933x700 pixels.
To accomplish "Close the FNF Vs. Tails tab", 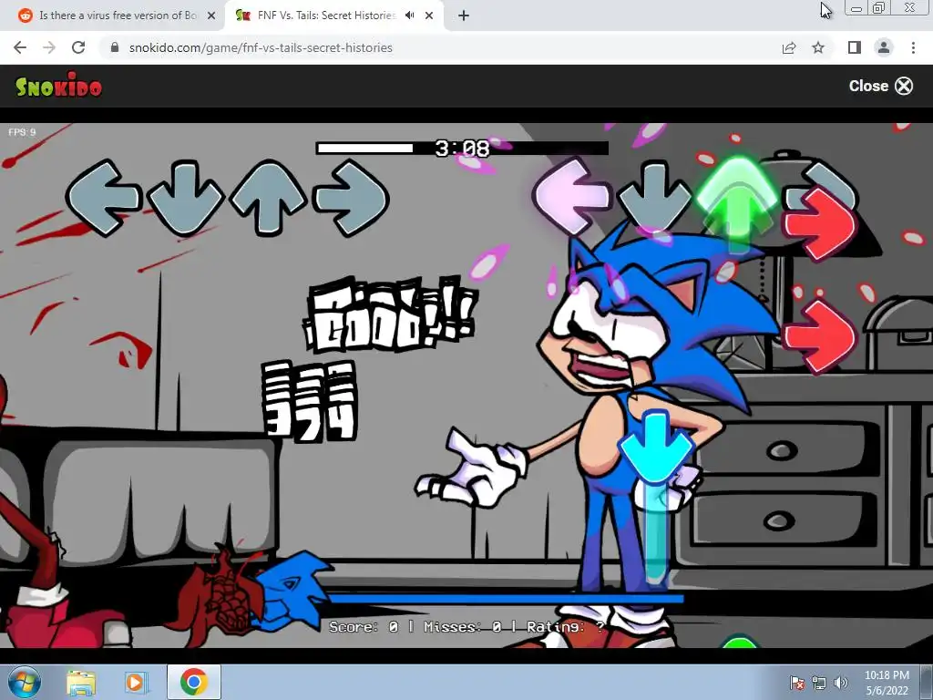I will click(x=429, y=15).
